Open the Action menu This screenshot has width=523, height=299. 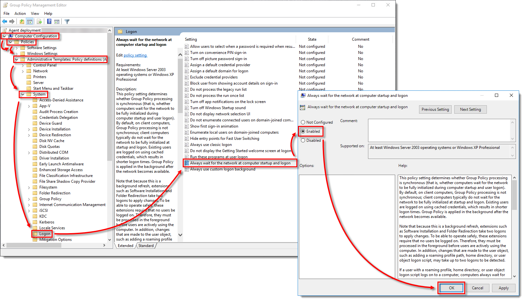[x=20, y=14]
